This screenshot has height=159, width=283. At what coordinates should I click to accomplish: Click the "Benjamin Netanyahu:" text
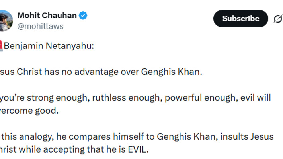[x=49, y=46]
